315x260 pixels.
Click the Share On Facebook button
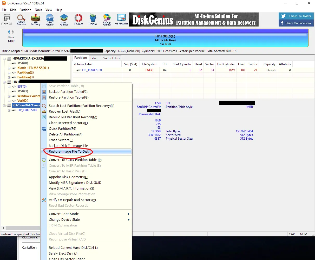coord(296,23)
